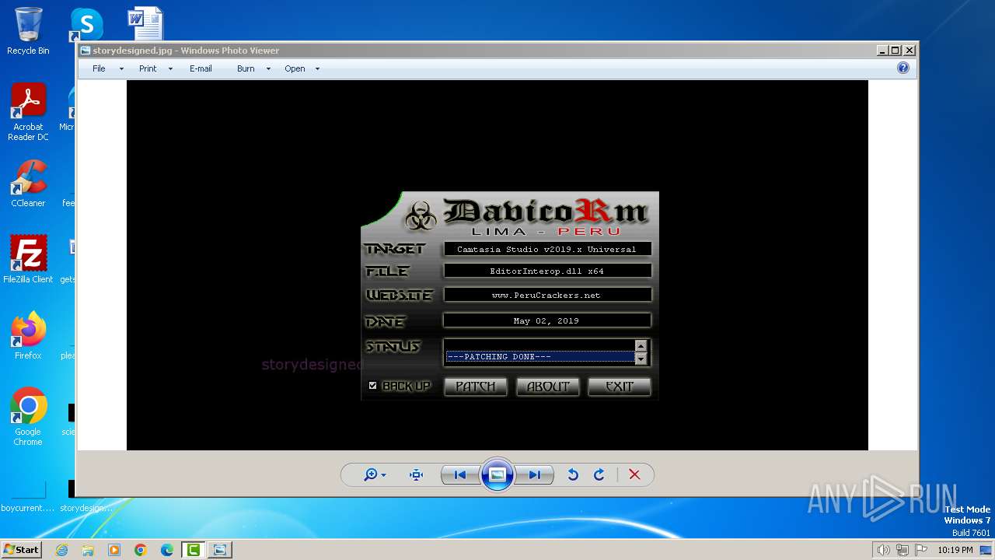Screen dimensions: 995x560
Task: Open Edge from the taskbar
Action: pyautogui.click(x=167, y=550)
